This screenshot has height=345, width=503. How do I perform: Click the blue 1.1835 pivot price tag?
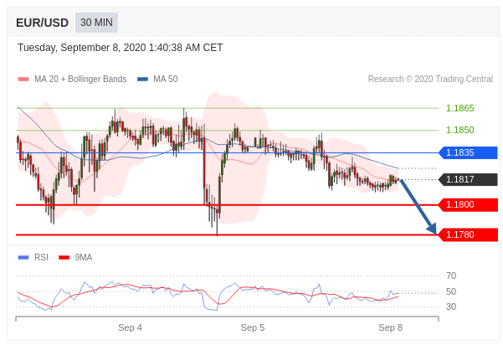pos(468,152)
